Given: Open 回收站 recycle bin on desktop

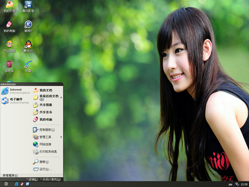Looking at the screenshot, I should point(9,65).
